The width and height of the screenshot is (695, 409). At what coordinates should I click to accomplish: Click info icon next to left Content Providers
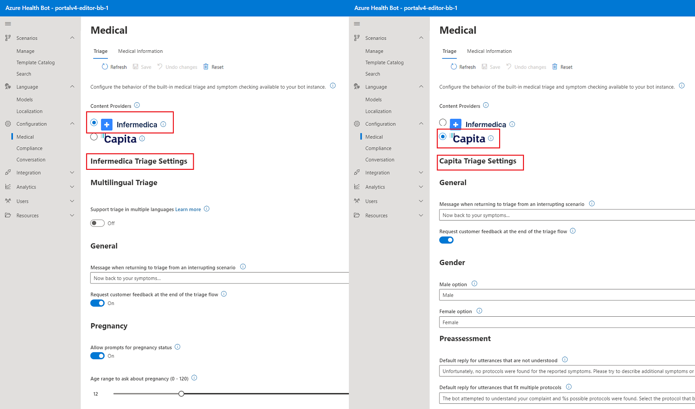pos(137,105)
